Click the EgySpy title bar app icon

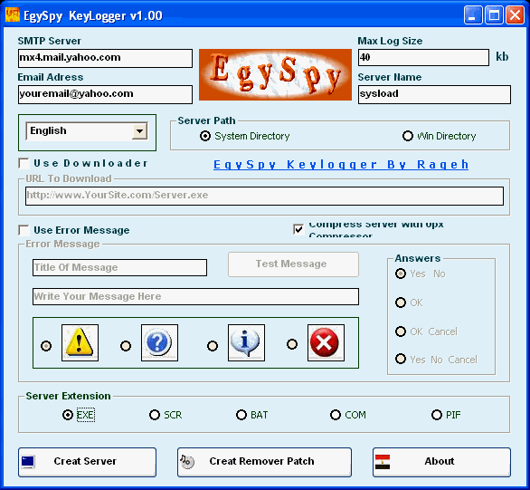tap(13, 14)
